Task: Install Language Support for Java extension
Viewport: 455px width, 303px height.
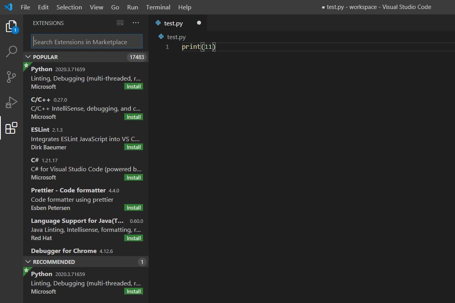Action: click(x=134, y=238)
